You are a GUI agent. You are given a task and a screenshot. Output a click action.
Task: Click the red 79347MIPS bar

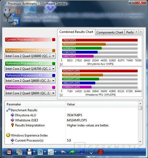100,40
